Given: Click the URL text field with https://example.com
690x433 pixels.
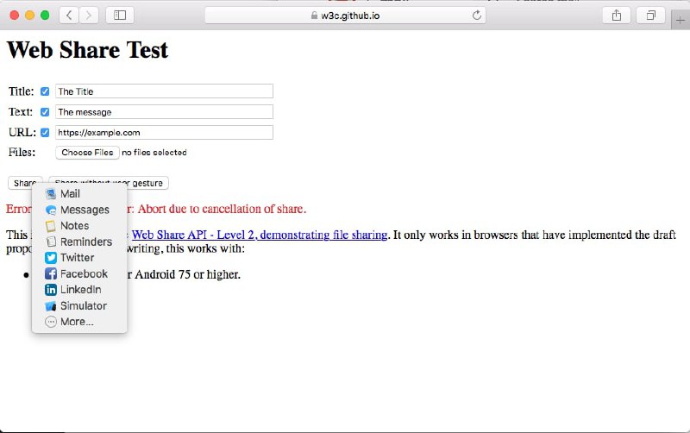Looking at the screenshot, I should 164,133.
